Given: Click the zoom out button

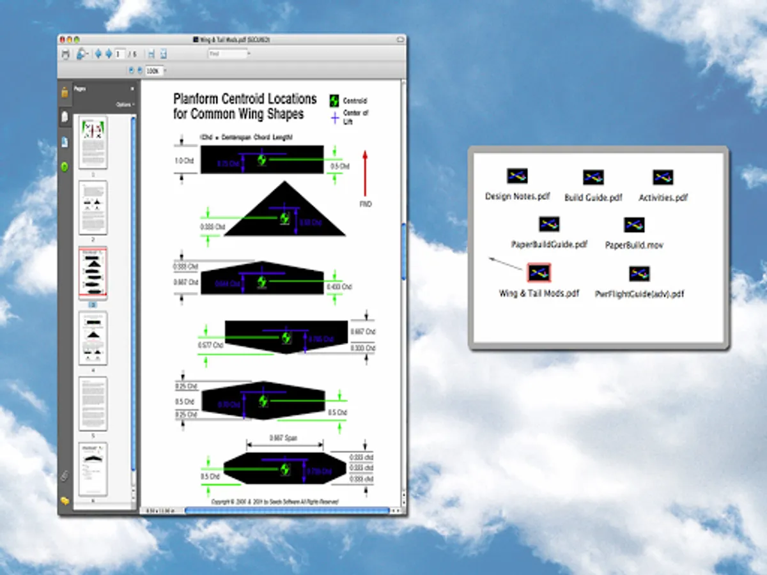Looking at the screenshot, I should click(132, 70).
